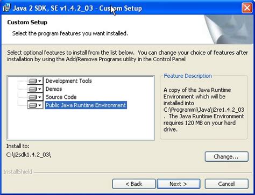Cancel the Java SDK setup

(x=226, y=184)
